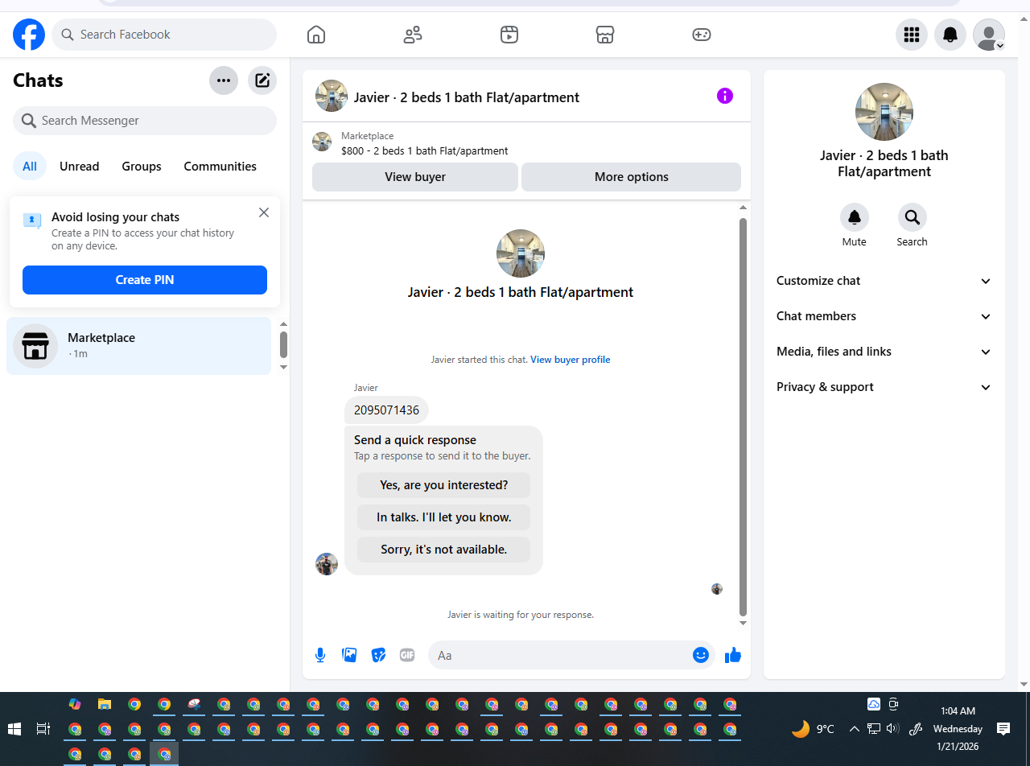
Task: Open the Facebook notifications bell in top bar
Action: pos(950,35)
